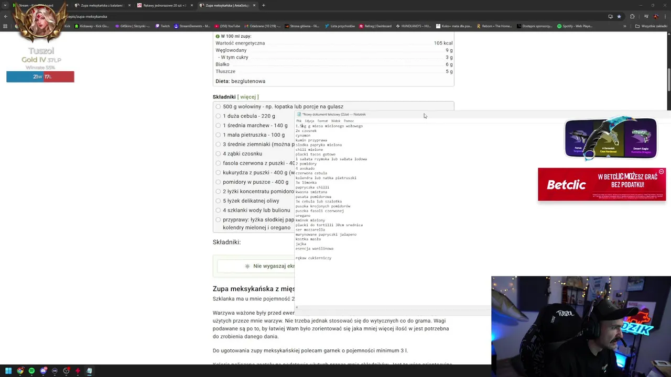Open Chrome three-dot menu

tap(664, 16)
